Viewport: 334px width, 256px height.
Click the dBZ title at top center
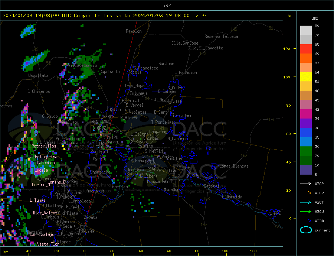click(167, 6)
